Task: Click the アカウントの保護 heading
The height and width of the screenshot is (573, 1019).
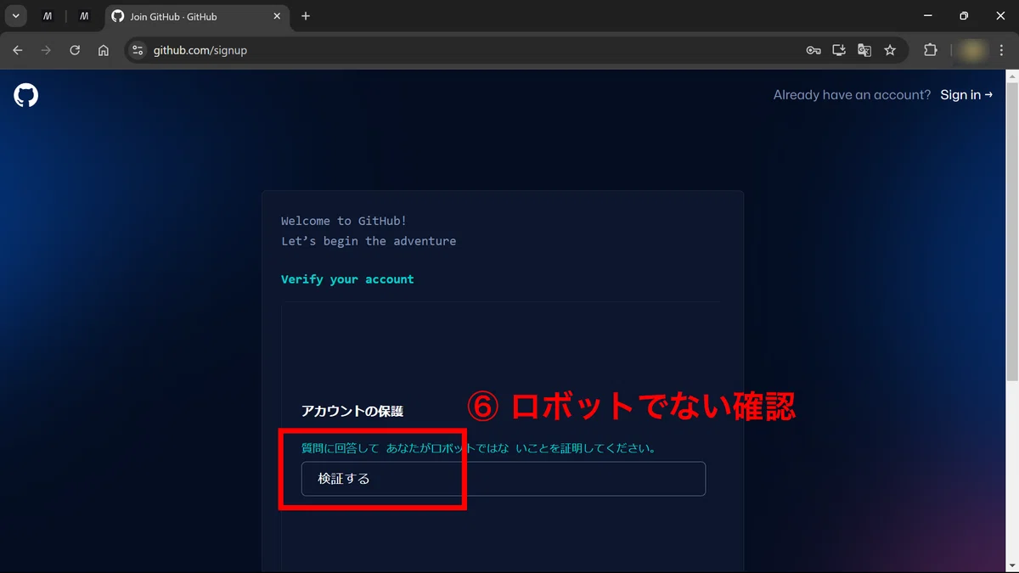Action: click(x=352, y=411)
